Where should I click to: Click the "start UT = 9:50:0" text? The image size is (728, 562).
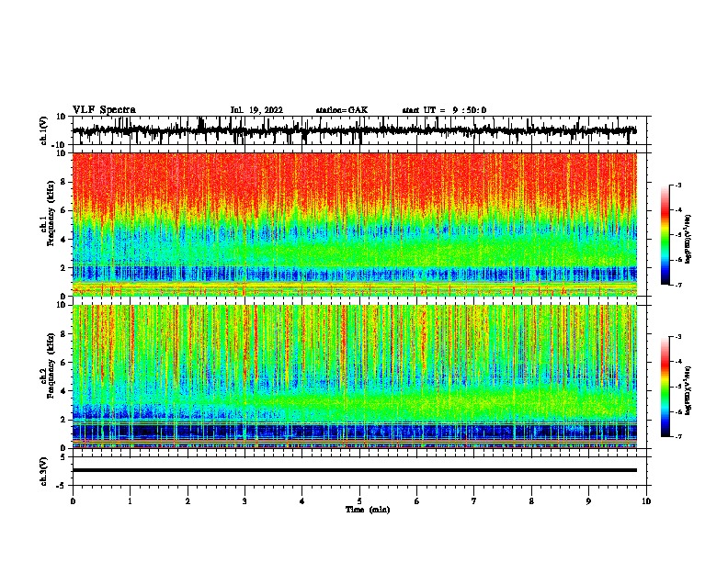[444, 110]
